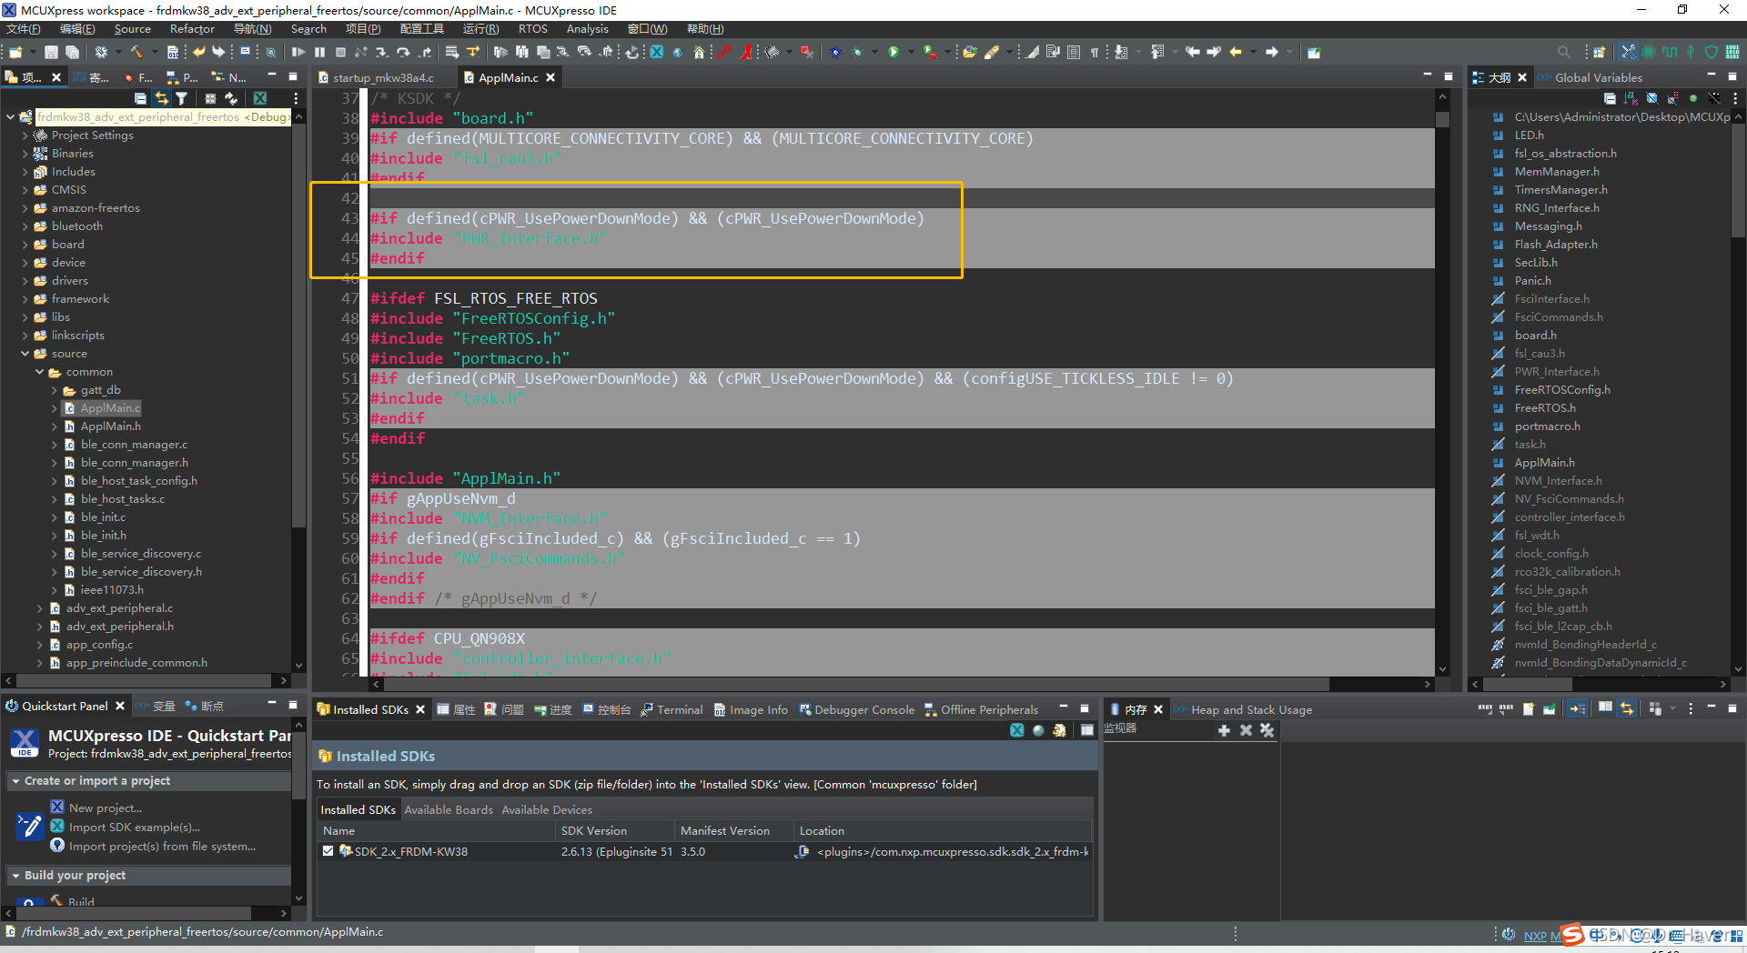The image size is (1747, 953).
Task: Open the RTOS menu
Action: [533, 29]
